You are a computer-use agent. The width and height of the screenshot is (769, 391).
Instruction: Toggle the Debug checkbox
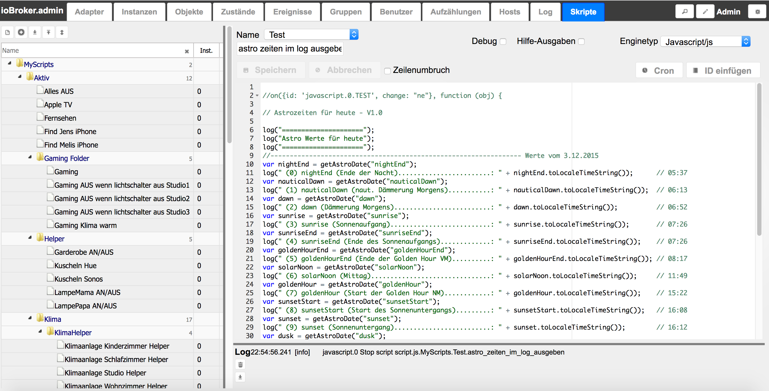point(503,42)
